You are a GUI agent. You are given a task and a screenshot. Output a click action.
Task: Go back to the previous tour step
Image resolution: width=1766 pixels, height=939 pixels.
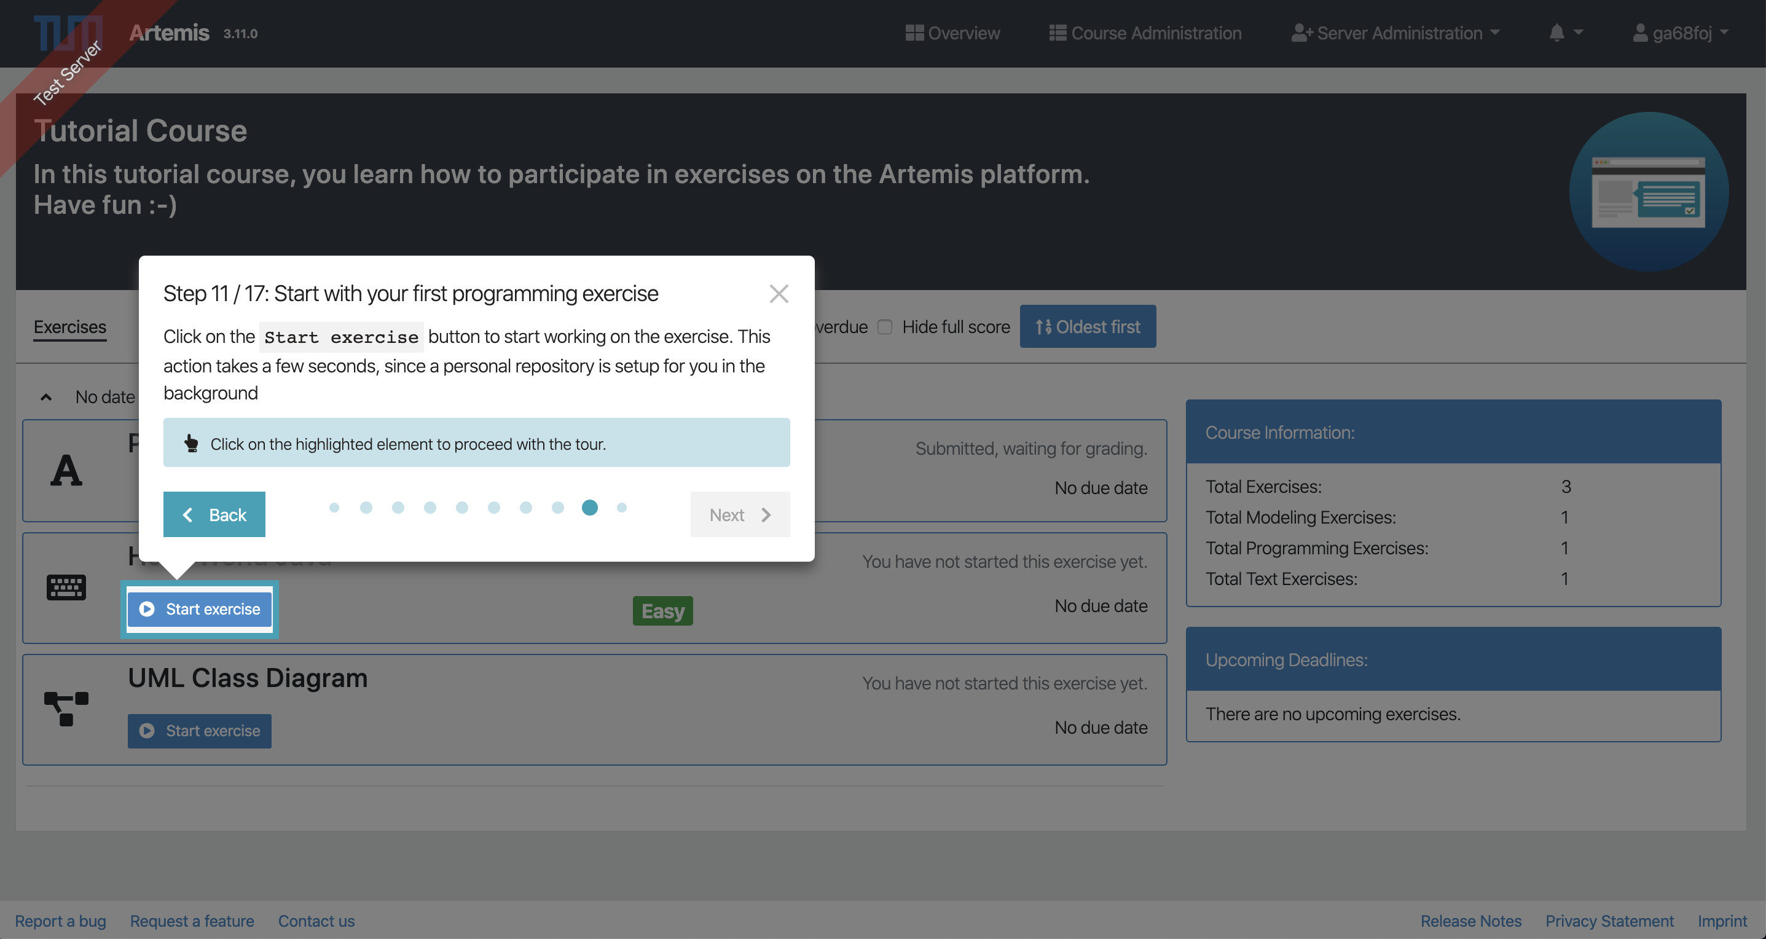pos(214,514)
